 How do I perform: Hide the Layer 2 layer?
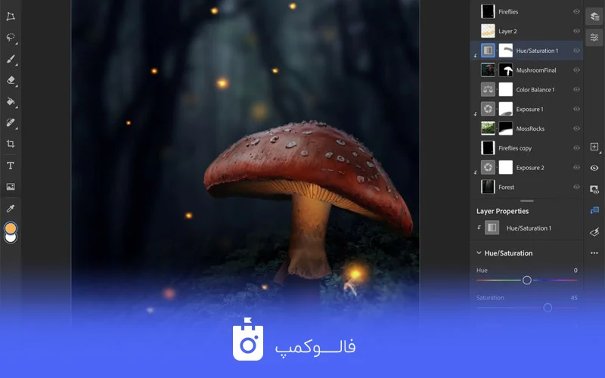click(576, 31)
